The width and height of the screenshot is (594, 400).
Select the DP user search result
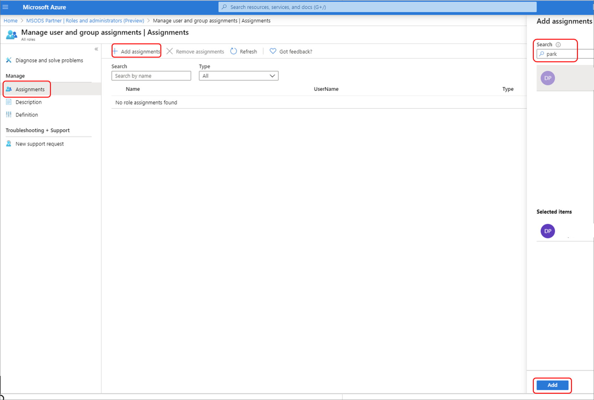click(x=565, y=78)
